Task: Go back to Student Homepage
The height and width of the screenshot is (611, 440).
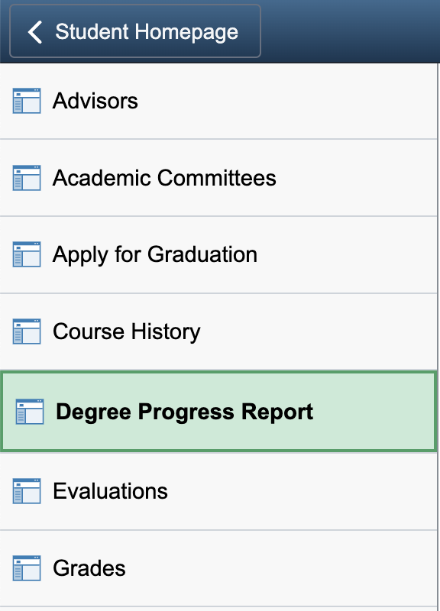Action: click(x=135, y=31)
